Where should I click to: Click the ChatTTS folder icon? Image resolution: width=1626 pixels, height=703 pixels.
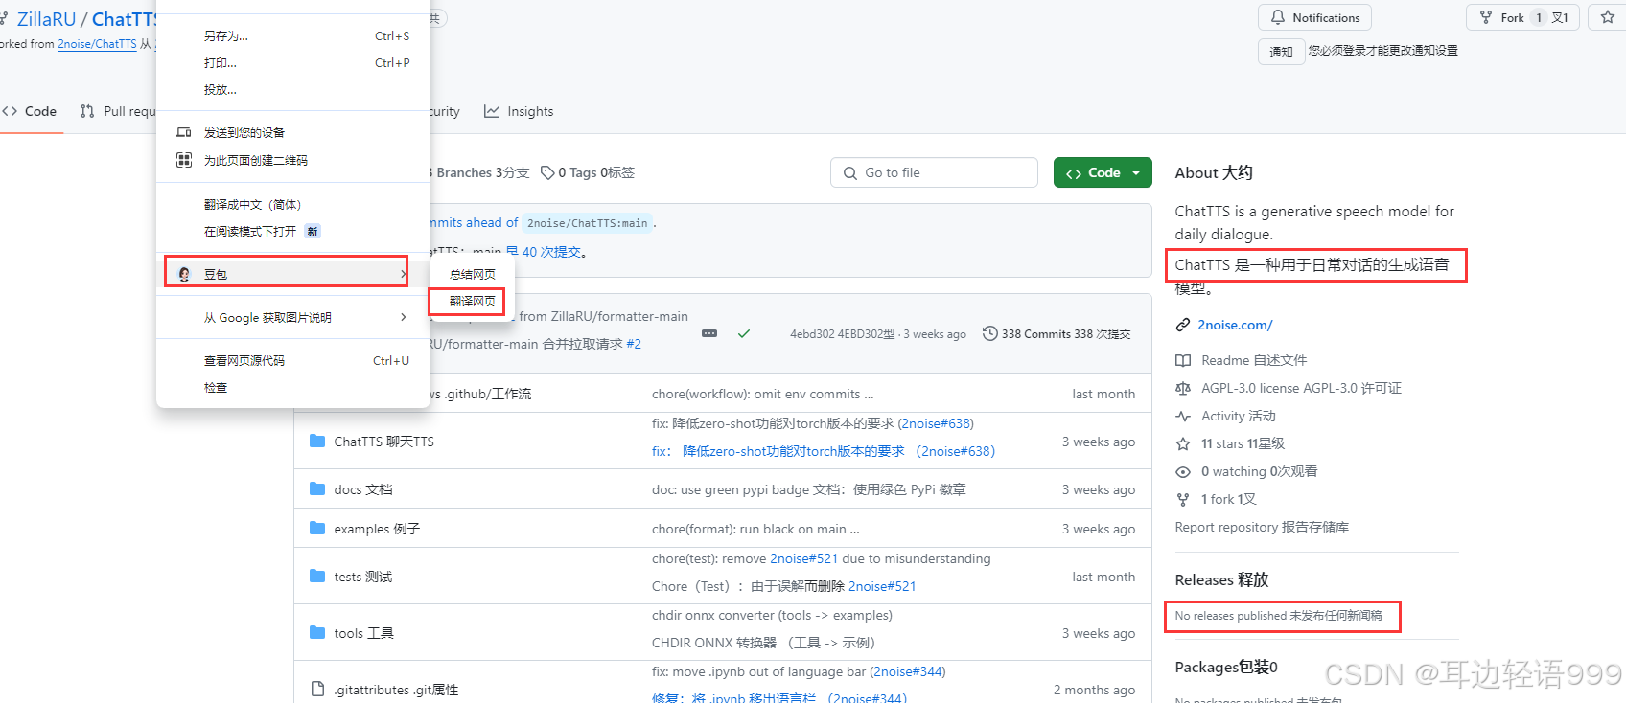coord(317,441)
